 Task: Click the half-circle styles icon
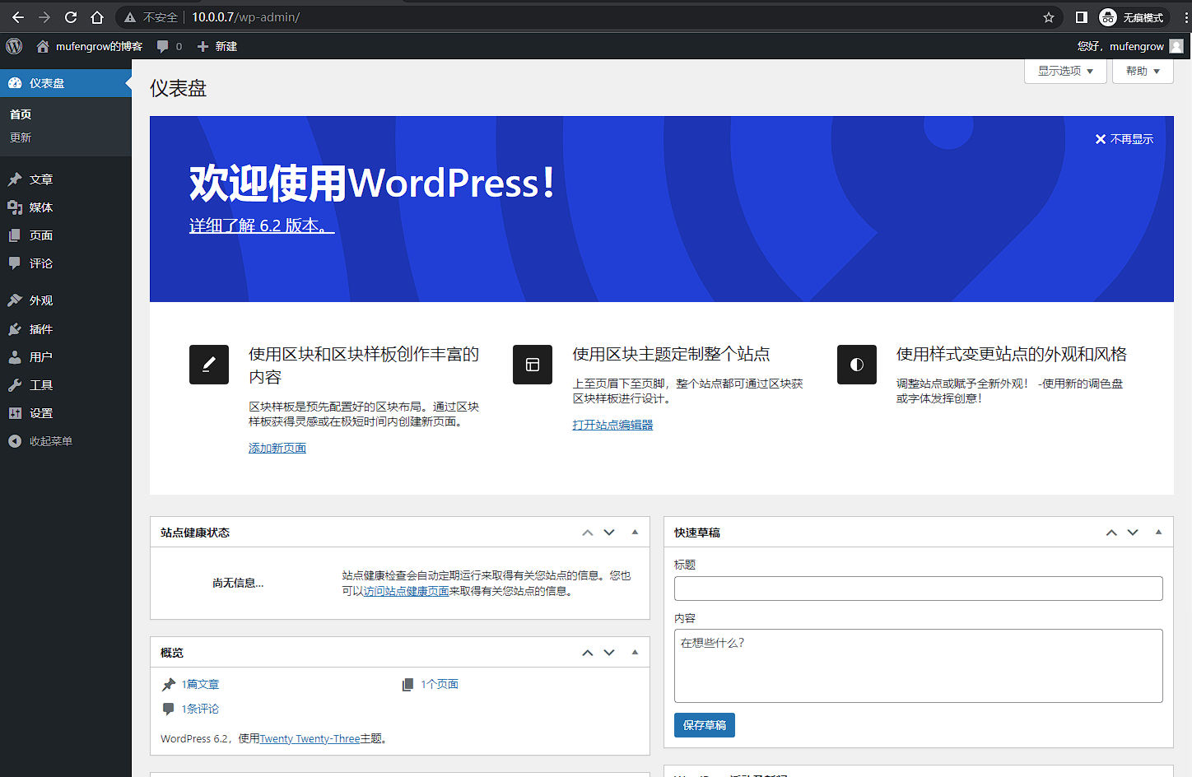(857, 365)
